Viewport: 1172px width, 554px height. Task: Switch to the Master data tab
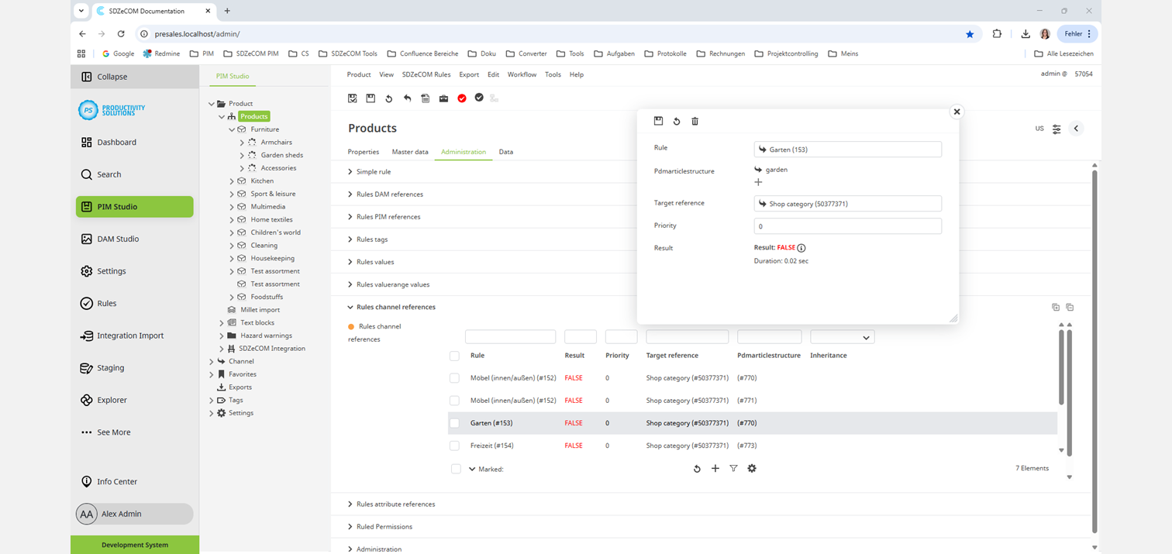click(x=410, y=152)
